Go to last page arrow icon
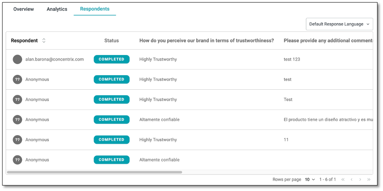Image resolution: width=383 pixels, height=191 pixels. 369,179
